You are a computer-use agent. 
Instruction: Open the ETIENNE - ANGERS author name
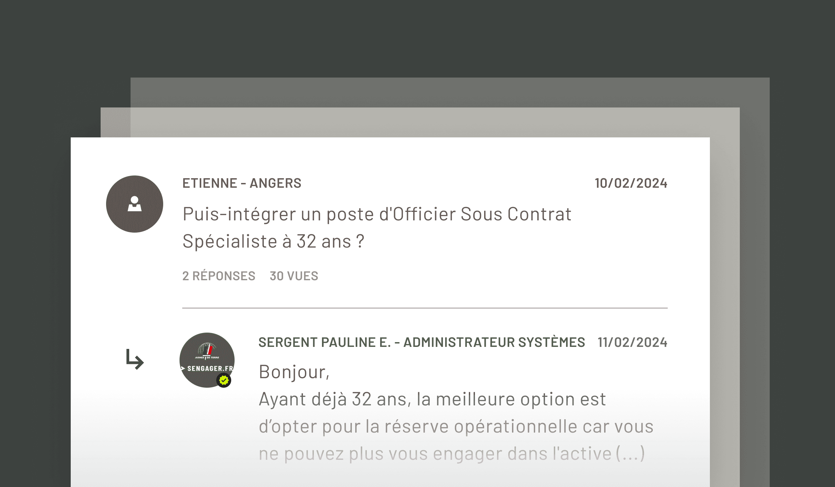242,183
